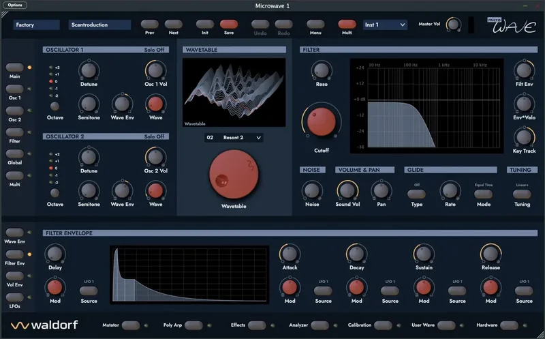
Task: Click the red Oscillator 1 Wave knob
Action: point(155,104)
